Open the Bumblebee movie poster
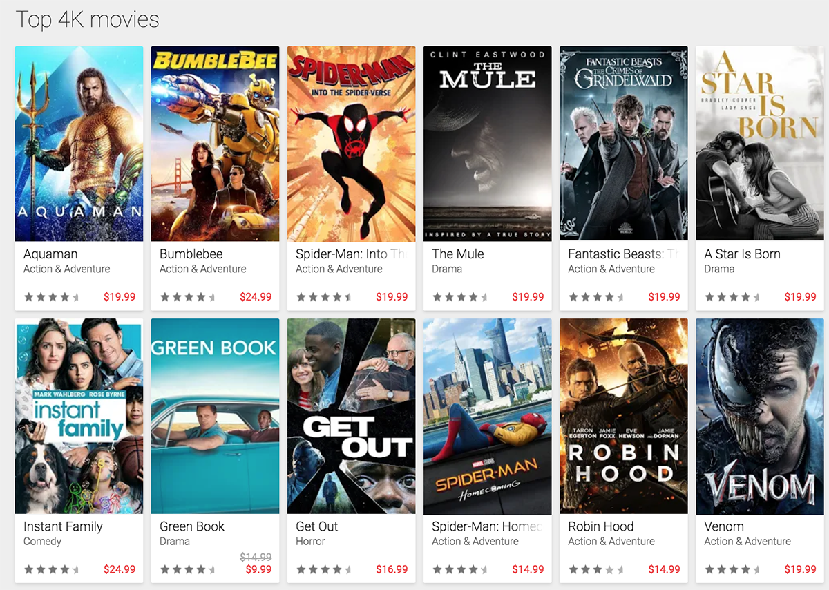Image resolution: width=829 pixels, height=590 pixels. pos(215,144)
